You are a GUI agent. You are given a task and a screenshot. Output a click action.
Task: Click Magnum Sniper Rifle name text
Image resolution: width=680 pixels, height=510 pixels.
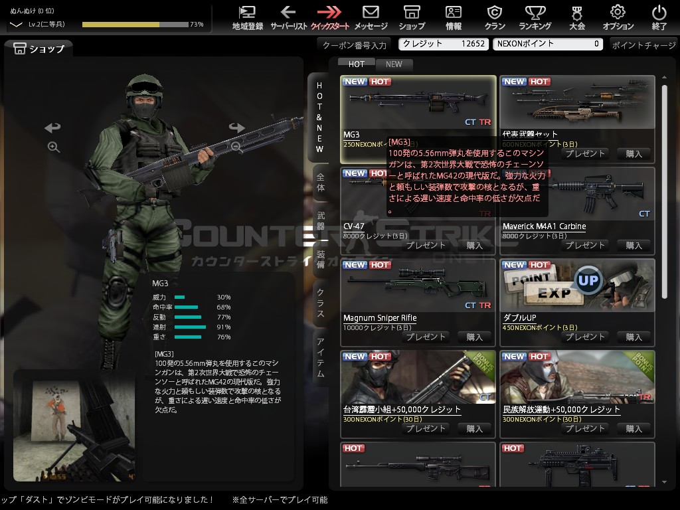(x=380, y=318)
